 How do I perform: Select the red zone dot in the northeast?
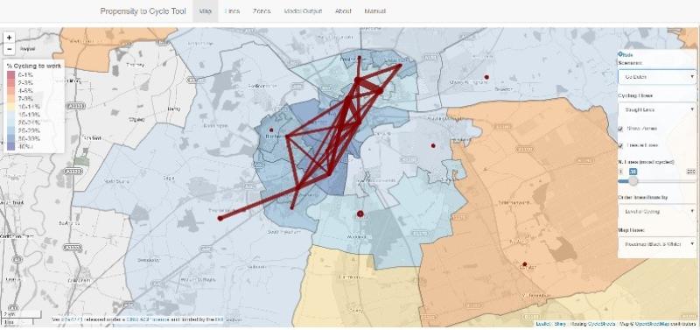(486, 77)
